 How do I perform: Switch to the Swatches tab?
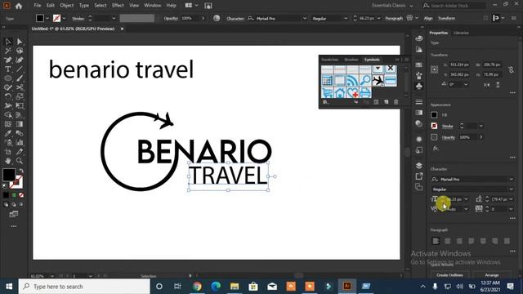tap(329, 60)
